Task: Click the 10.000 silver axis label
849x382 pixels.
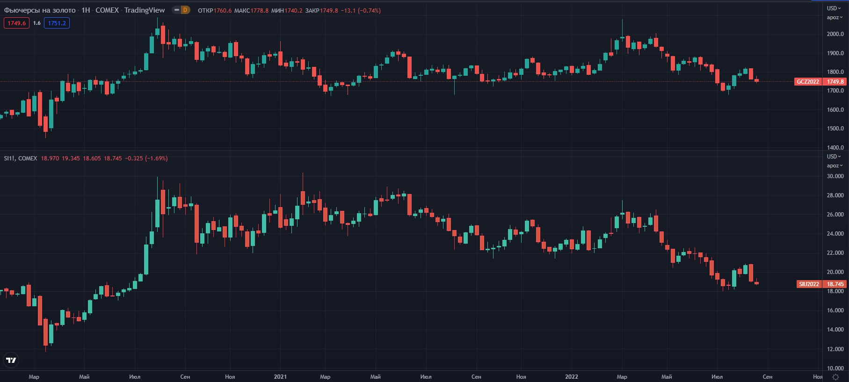Action: tap(835, 368)
